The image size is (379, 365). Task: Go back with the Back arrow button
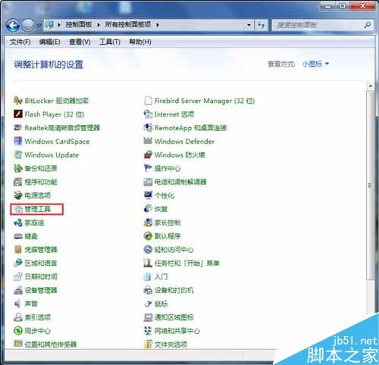[x=13, y=25]
